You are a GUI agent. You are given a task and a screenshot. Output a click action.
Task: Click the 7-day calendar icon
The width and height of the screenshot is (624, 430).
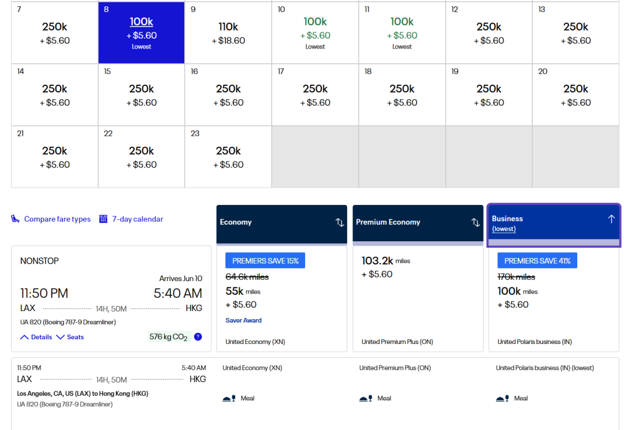tap(103, 219)
